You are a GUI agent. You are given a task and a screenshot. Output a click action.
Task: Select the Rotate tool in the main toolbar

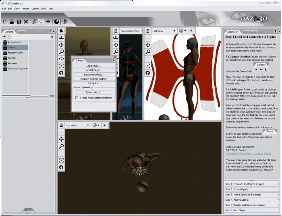click(x=41, y=22)
